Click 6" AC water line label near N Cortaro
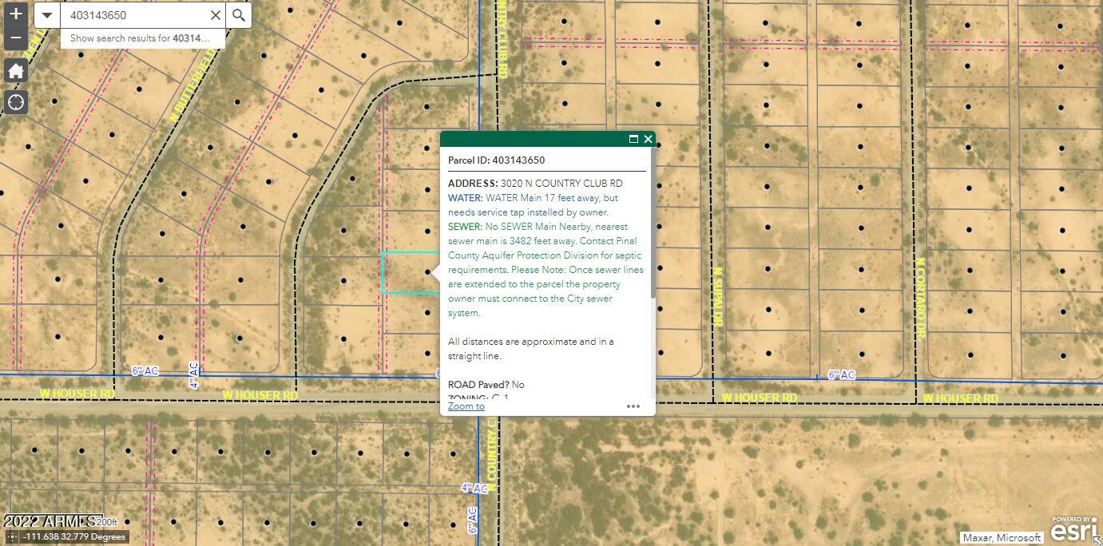This screenshot has height=546, width=1103. [x=841, y=375]
